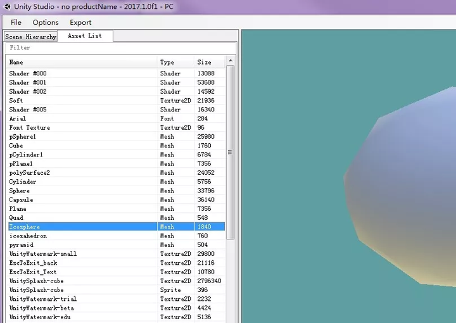
Task: Select the pPlane1 mesh row
Action: (x=117, y=163)
